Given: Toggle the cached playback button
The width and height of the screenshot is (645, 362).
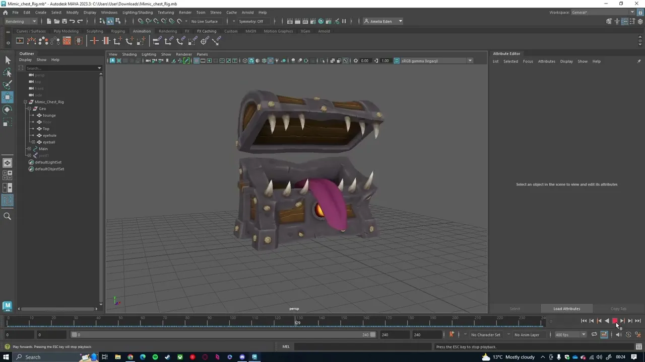Looking at the screenshot, I should [x=604, y=335].
